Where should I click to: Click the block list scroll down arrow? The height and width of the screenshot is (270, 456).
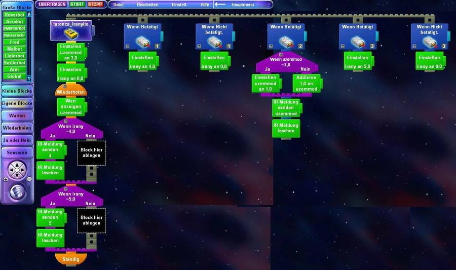coord(29,79)
